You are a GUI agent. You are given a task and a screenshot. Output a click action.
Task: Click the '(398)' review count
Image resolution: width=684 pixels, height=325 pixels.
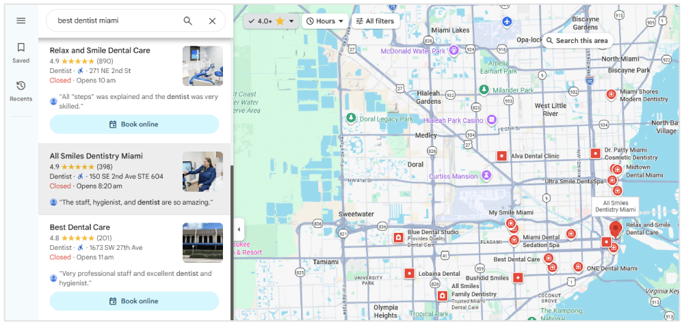click(105, 167)
